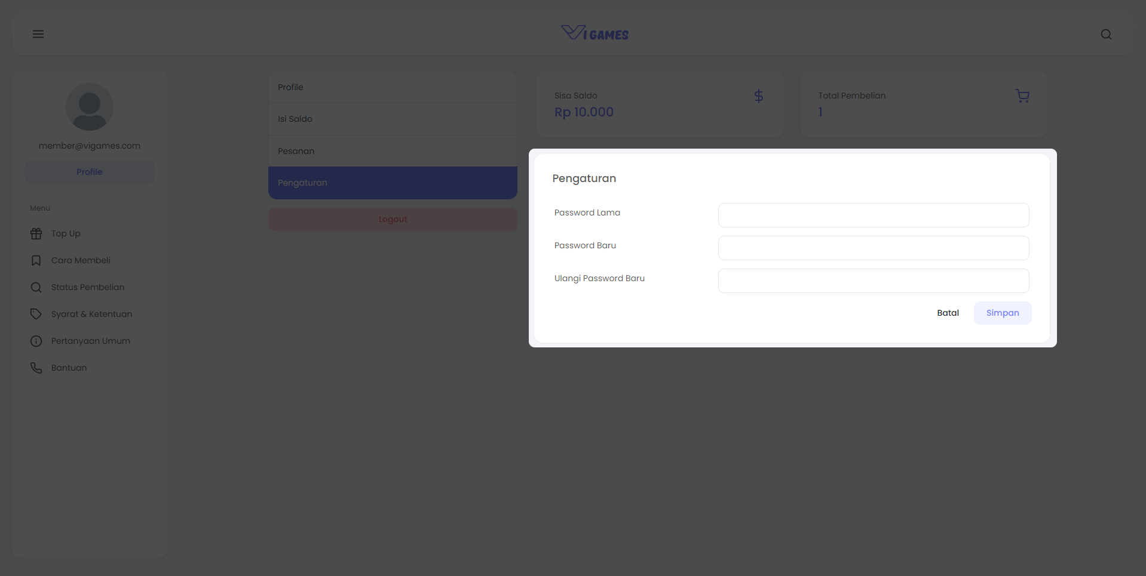This screenshot has height=576, width=1146.
Task: Click the Pengaturan form heading
Action: pos(584,178)
